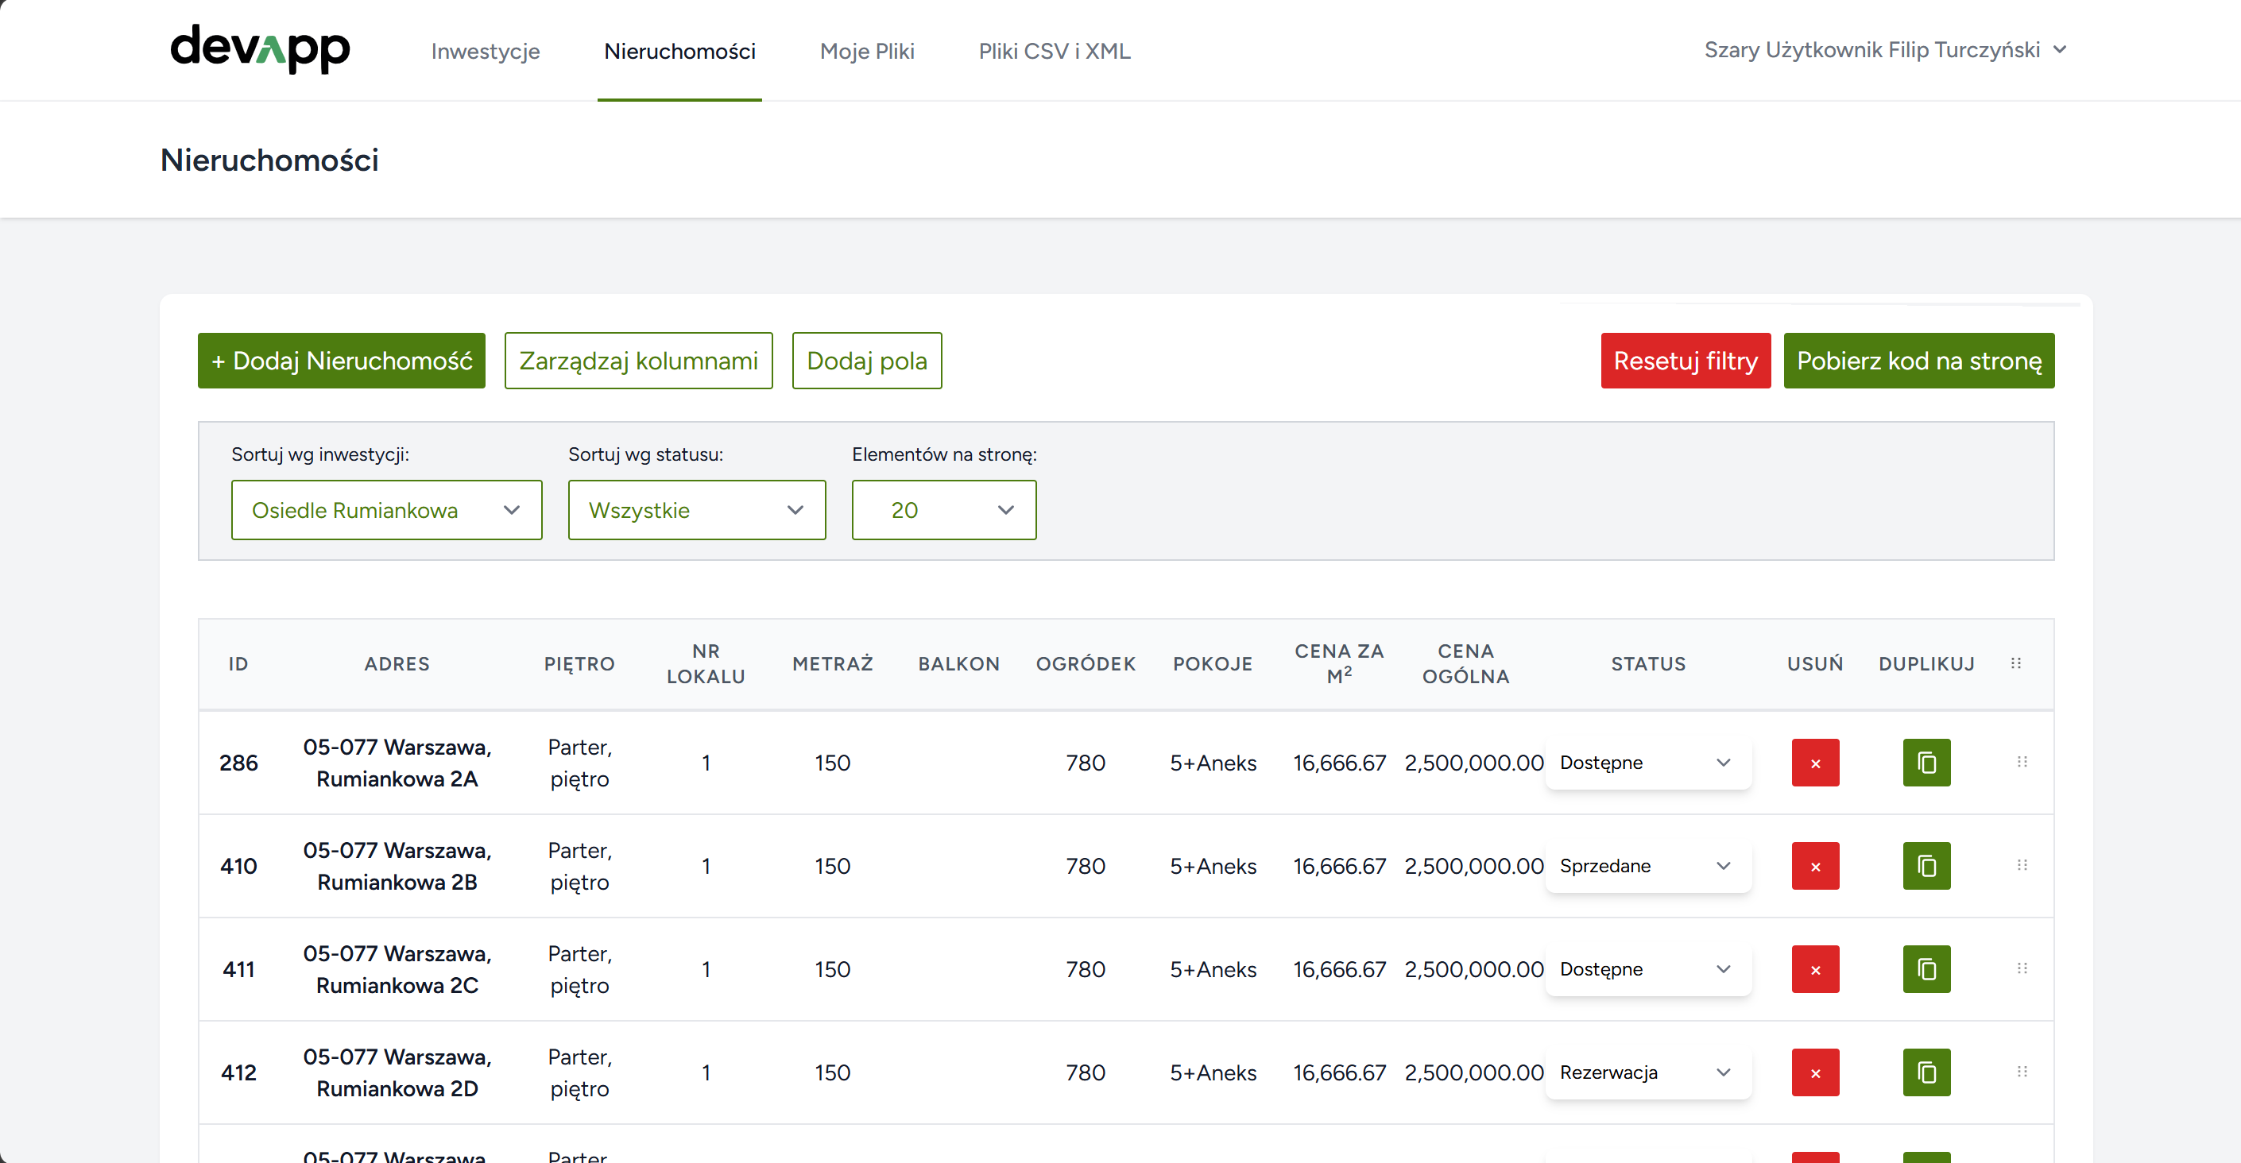
Task: Change Rezerwacja status for property 412
Action: pyautogui.click(x=1647, y=1072)
